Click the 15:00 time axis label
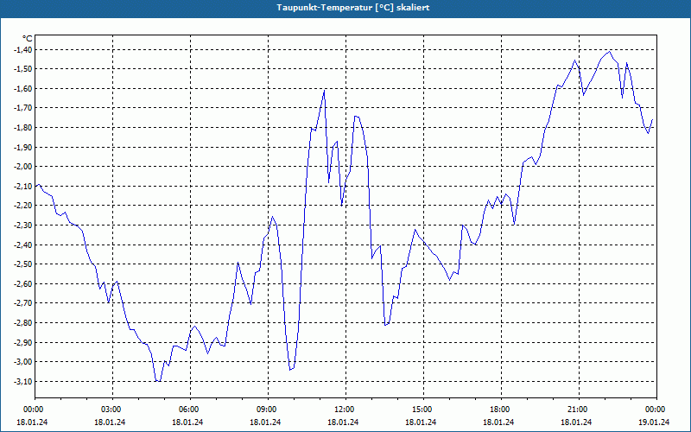The image size is (691, 432). (x=422, y=410)
